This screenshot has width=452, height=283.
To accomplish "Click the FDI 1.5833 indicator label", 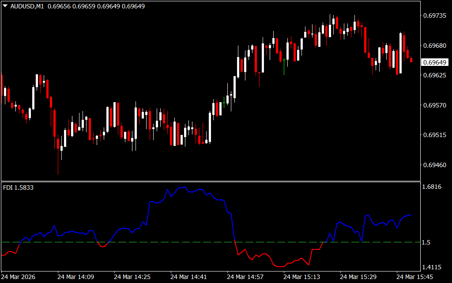I will [x=18, y=187].
